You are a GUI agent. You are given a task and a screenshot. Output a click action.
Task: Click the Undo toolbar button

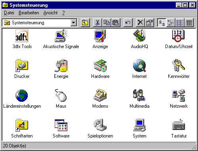coord(128,23)
